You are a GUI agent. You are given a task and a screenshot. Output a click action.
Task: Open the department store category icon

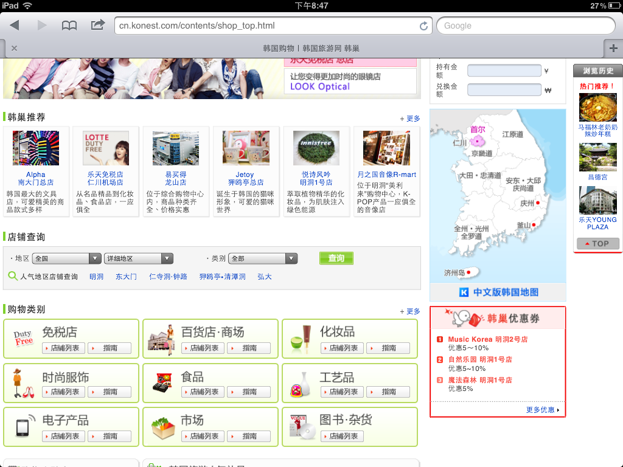coord(162,340)
